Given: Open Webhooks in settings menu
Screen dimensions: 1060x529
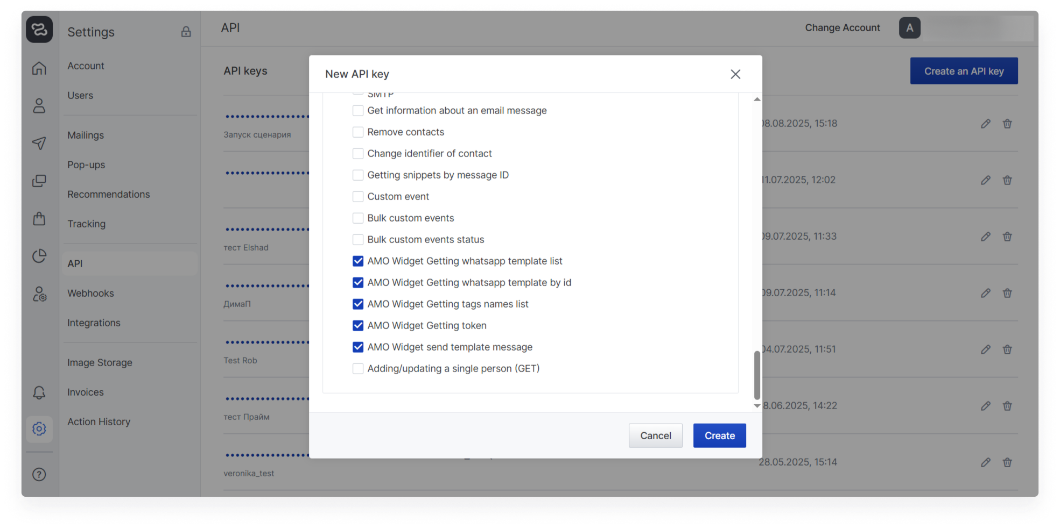Looking at the screenshot, I should click(x=90, y=293).
